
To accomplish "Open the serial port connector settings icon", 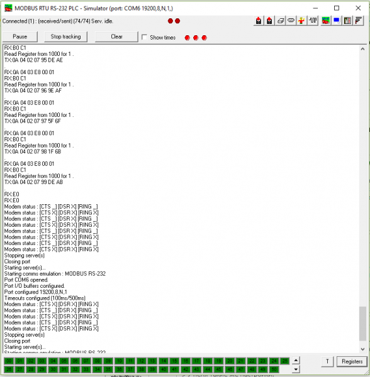I will (291, 21).
